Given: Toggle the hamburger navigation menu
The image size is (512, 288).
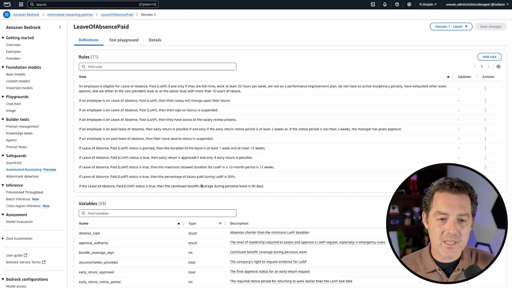Looking at the screenshot, I should pyautogui.click(x=6, y=15).
